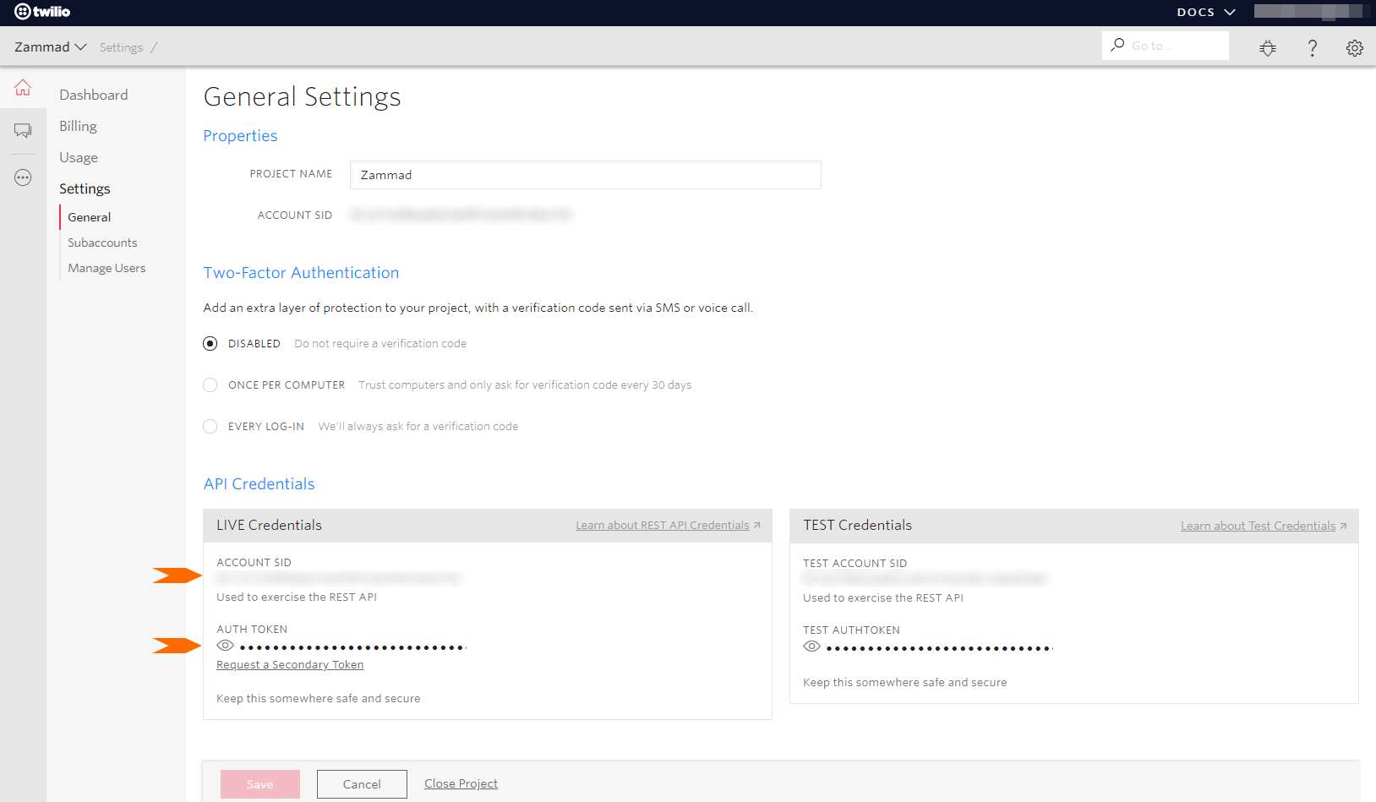Screen dimensions: 1376x802
Task: Focus the Go to search field
Action: coord(1166,46)
